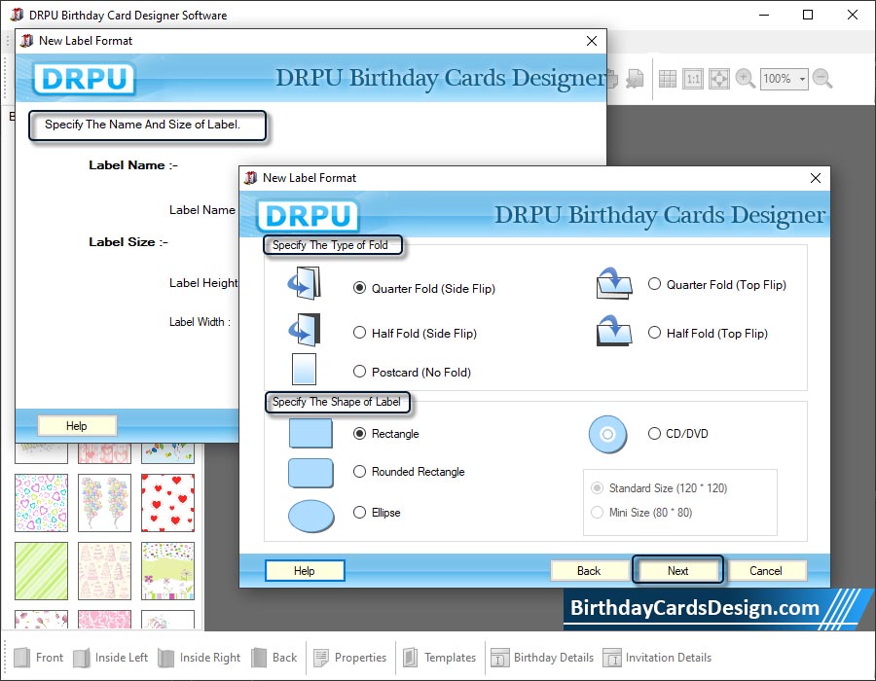876x681 pixels.
Task: Select the green meadow flowers thumbnail
Action: [167, 570]
